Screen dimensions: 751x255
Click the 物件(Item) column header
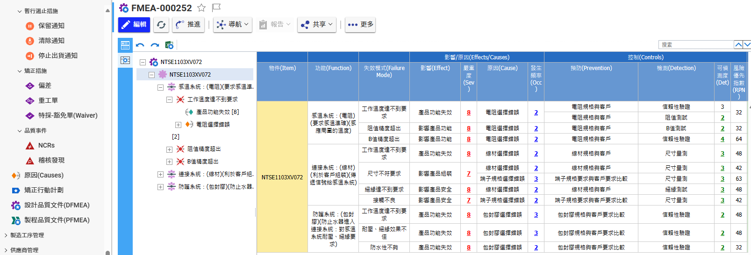(x=282, y=82)
